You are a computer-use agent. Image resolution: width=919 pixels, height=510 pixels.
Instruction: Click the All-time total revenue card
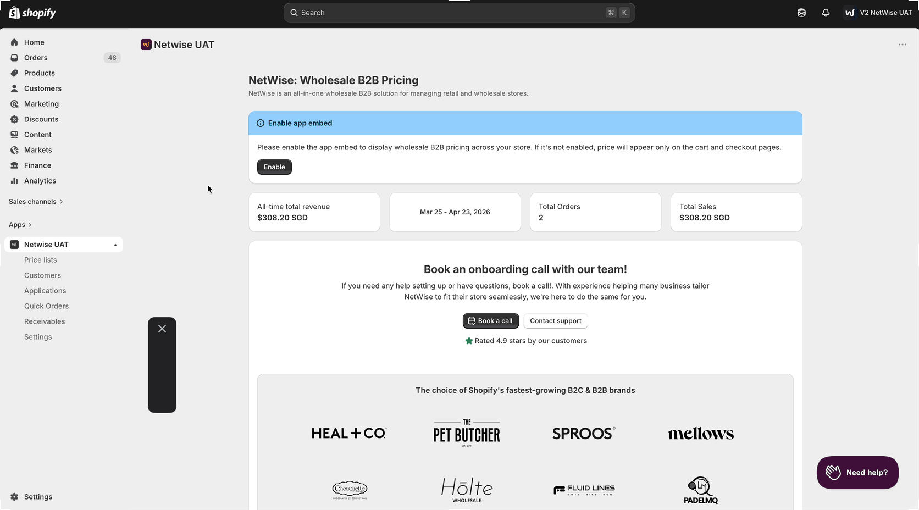[314, 212]
